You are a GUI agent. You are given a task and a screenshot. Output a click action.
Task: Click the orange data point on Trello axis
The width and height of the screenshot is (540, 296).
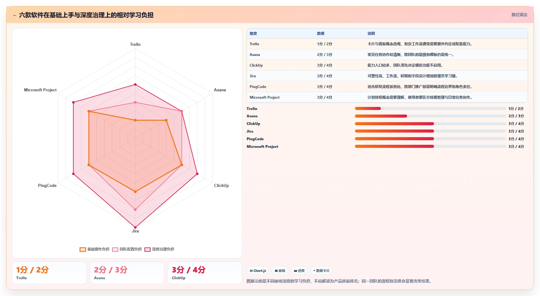pyautogui.click(x=135, y=120)
